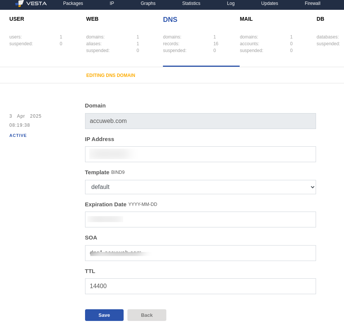Open the Log page

click(231, 3)
